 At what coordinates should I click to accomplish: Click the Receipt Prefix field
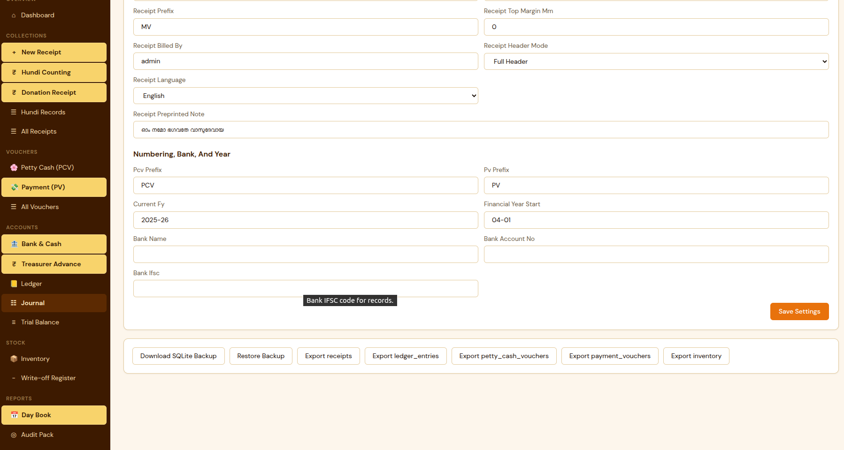(x=306, y=27)
